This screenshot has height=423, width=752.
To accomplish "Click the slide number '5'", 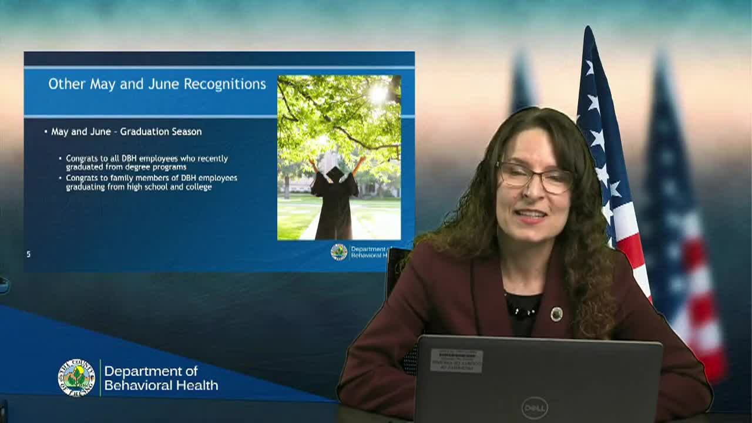I will click(27, 253).
